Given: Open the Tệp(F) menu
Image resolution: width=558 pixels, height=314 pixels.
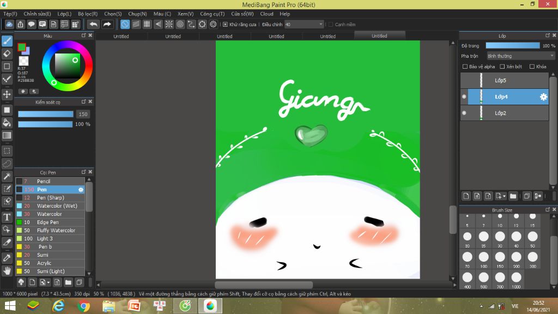Looking at the screenshot, I should (x=10, y=14).
